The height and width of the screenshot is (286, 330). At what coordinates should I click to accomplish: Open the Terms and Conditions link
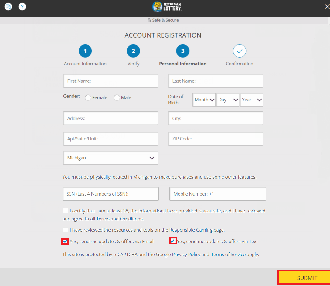[x=119, y=219]
